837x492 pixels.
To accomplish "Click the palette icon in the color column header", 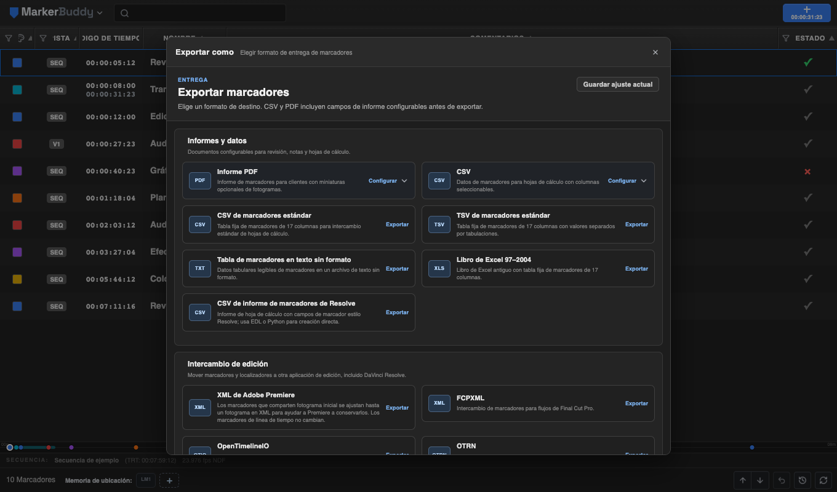I will [21, 38].
